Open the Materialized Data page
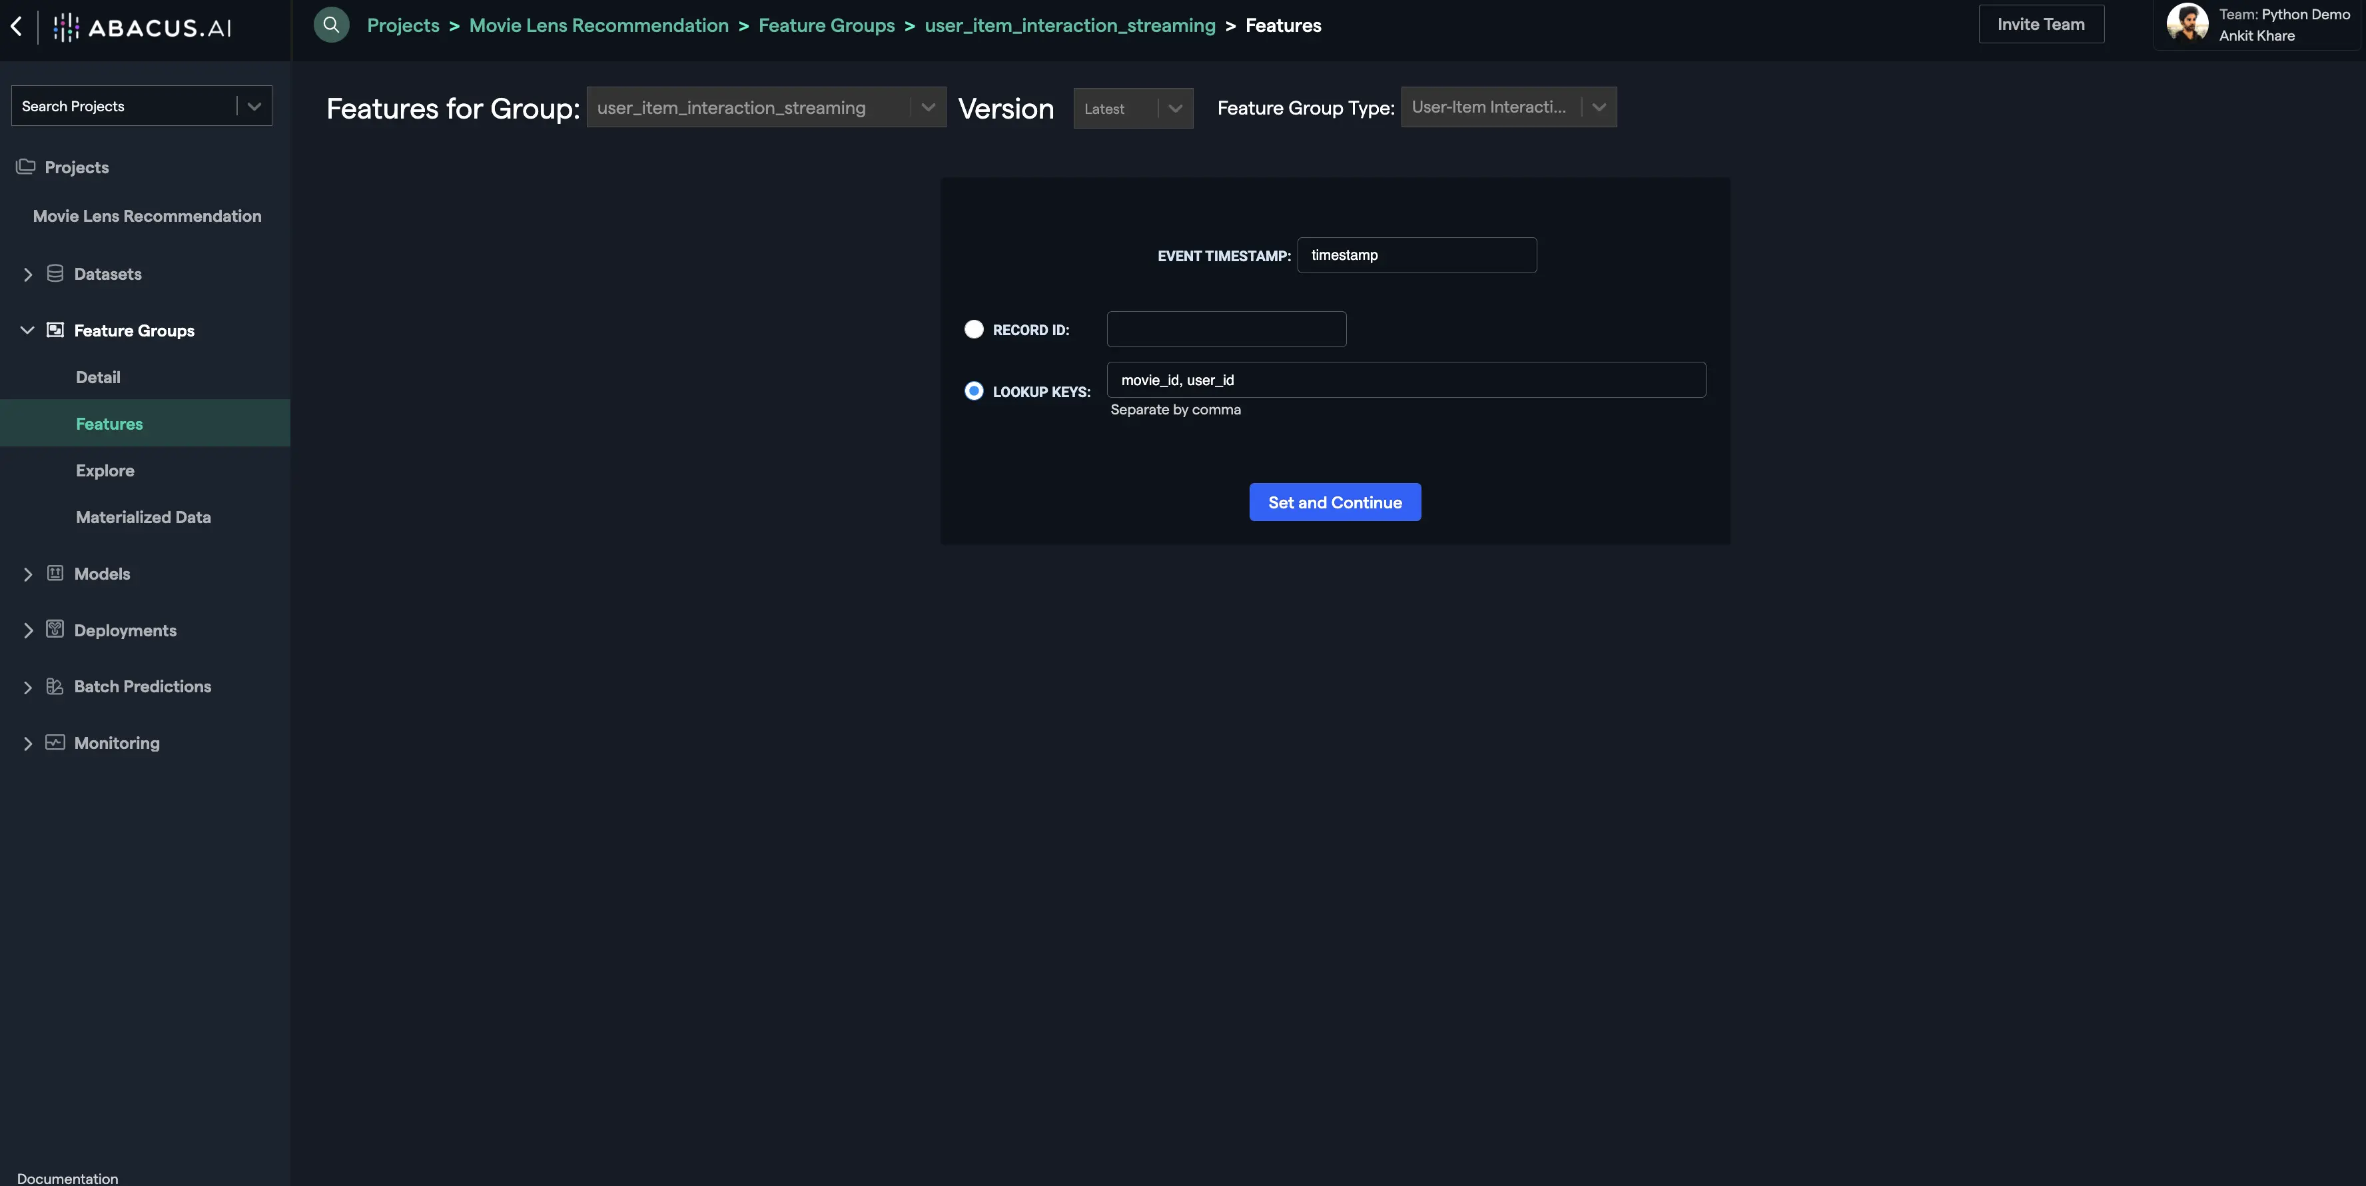The image size is (2366, 1186). tap(143, 516)
